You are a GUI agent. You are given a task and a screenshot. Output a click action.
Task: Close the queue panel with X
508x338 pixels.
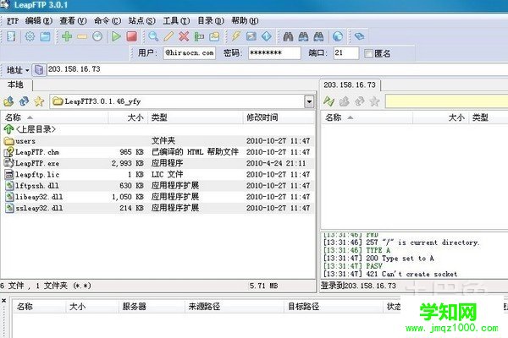[x=4, y=301]
